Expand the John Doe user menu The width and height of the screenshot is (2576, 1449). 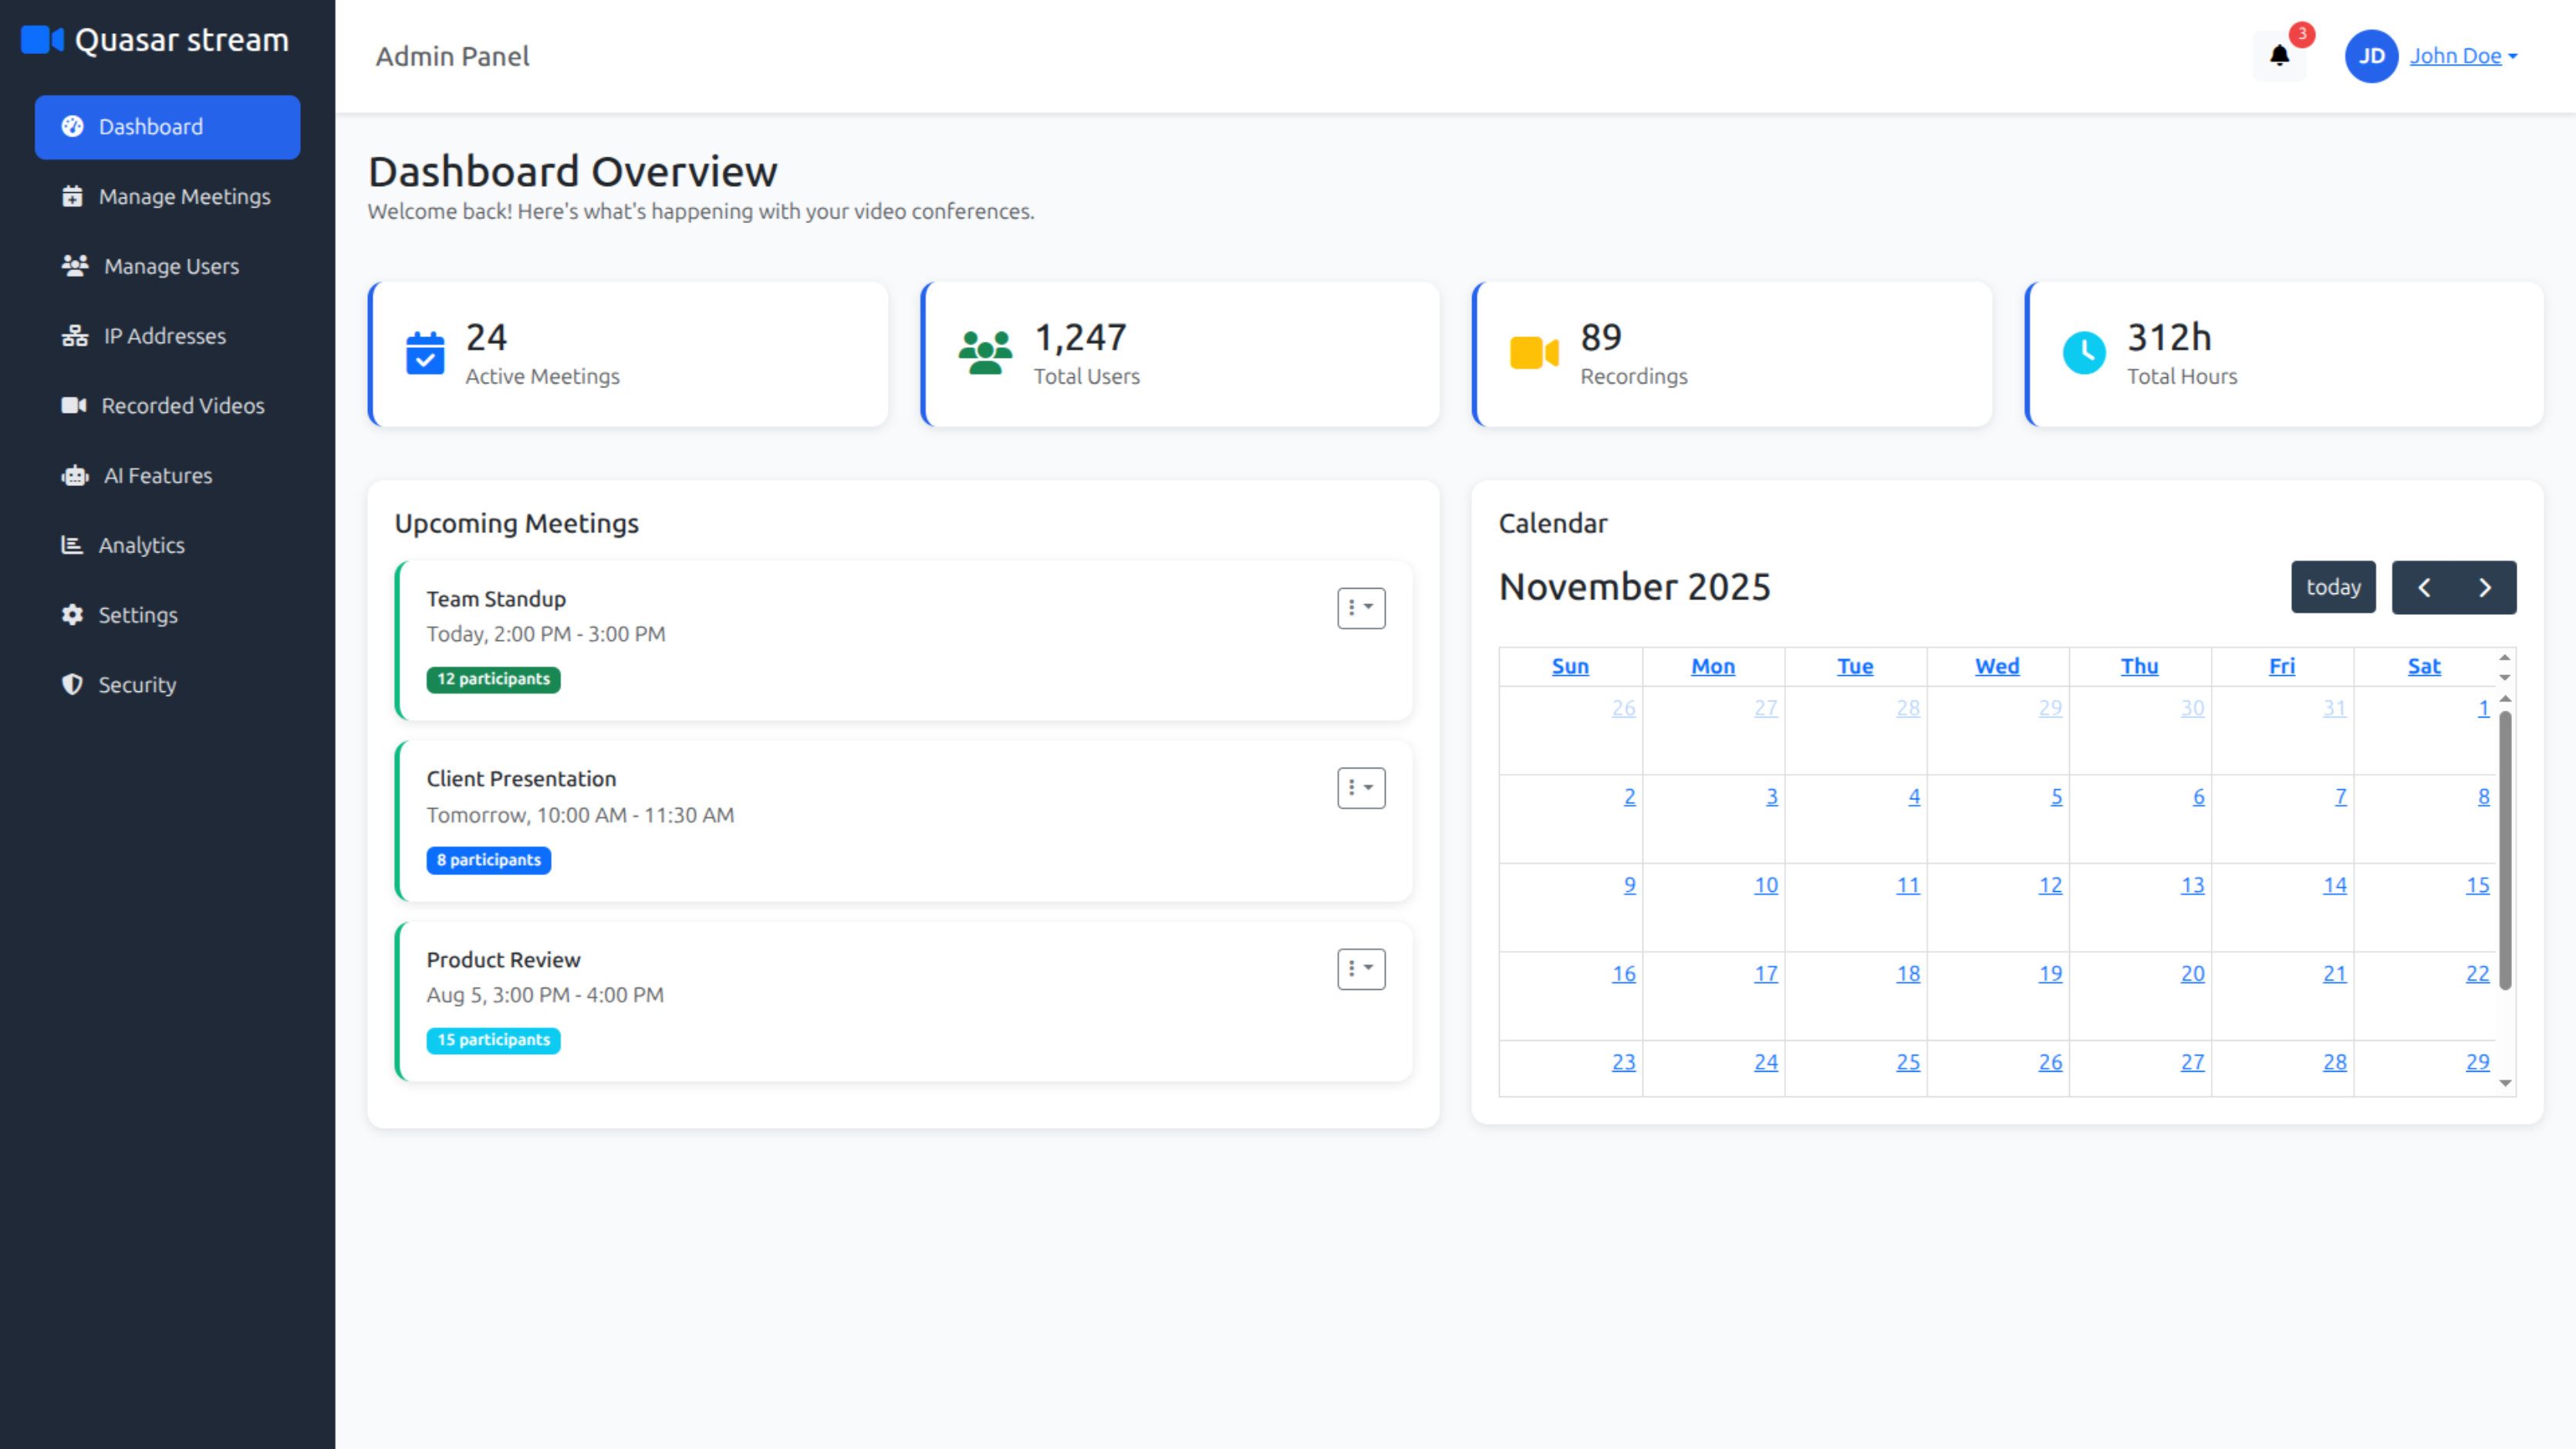pos(2463,56)
